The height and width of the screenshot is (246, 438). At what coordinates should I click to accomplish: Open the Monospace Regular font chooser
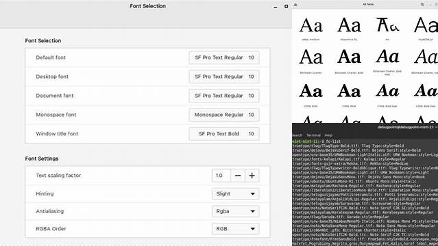click(224, 115)
